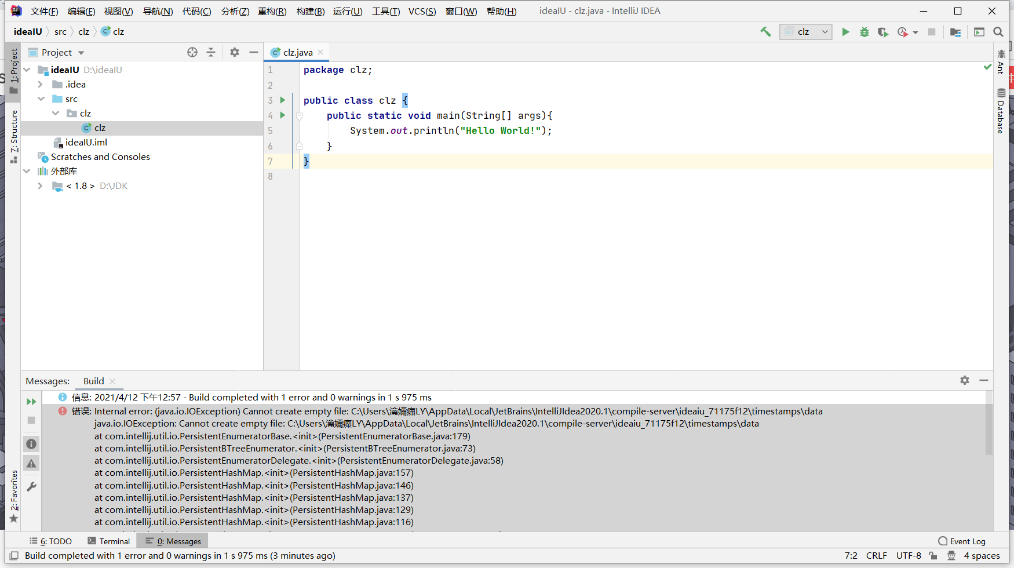
Task: Open the Event Log
Action: point(962,541)
